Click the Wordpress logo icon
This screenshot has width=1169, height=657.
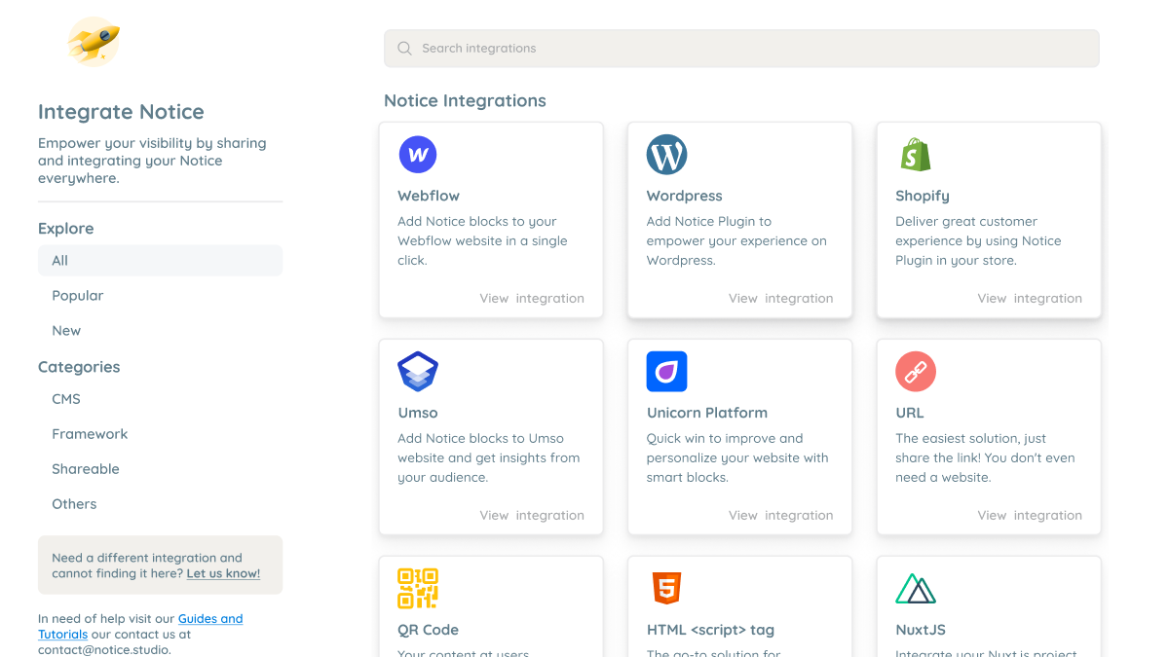667,154
